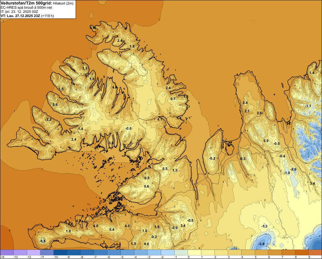Click the '3.0' temperature value on the map
Viewport: 322px width, 259px height.
[111, 143]
